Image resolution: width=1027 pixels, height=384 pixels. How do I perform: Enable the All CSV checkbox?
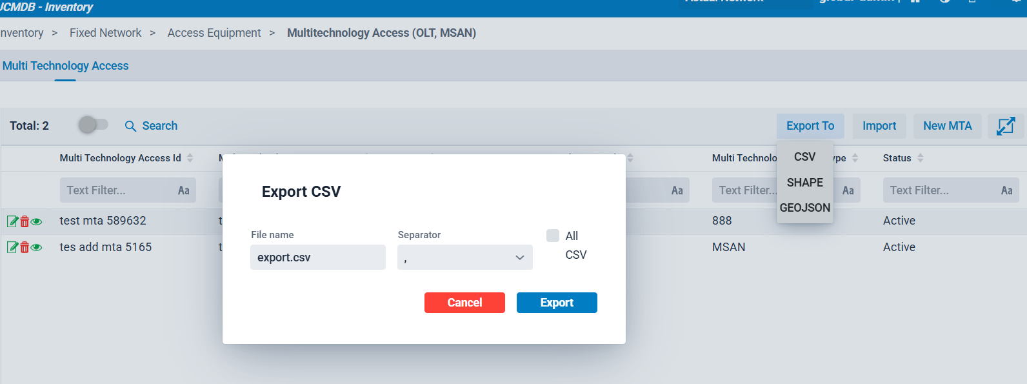553,236
